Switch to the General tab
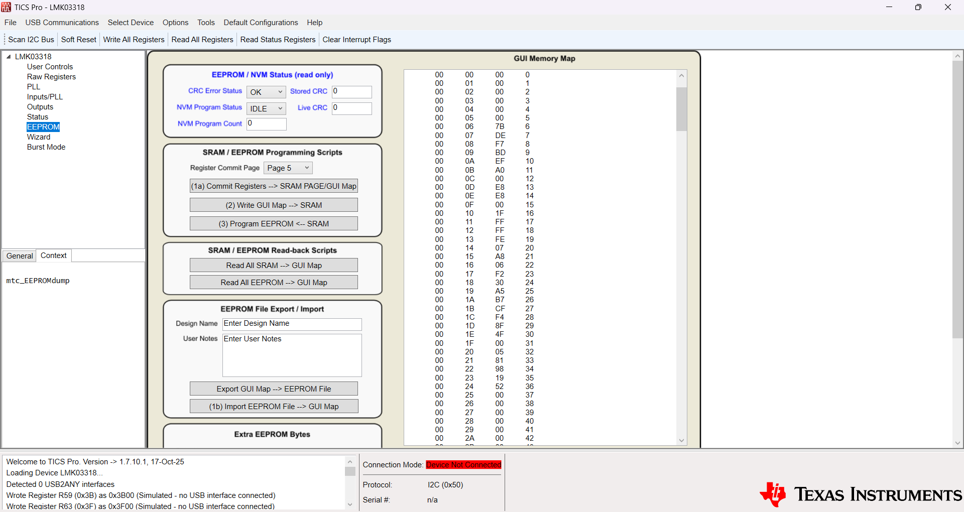 click(20, 256)
